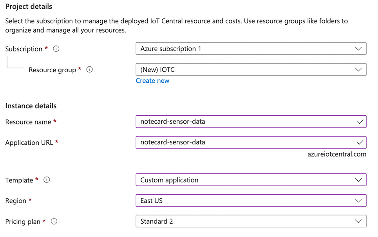This screenshot has height=237, width=378.
Task: Click the Application URL label
Action: coord(29,143)
